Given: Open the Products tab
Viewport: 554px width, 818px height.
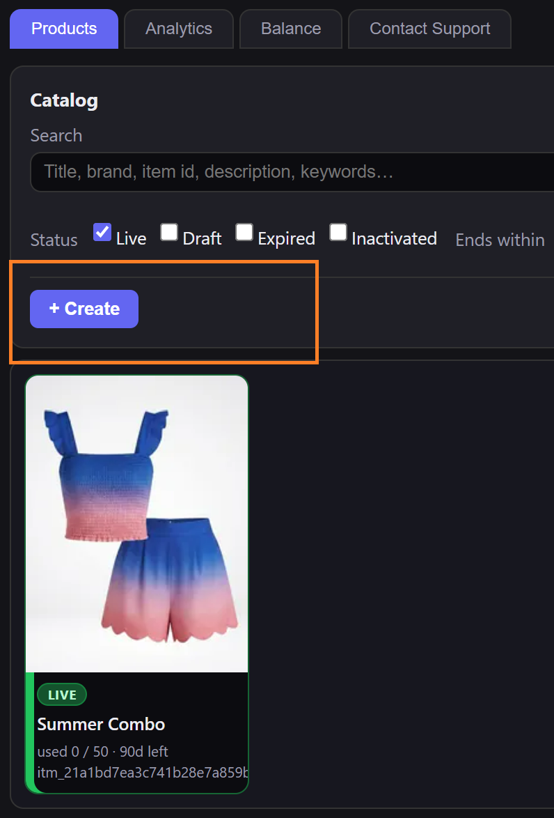Looking at the screenshot, I should point(64,29).
